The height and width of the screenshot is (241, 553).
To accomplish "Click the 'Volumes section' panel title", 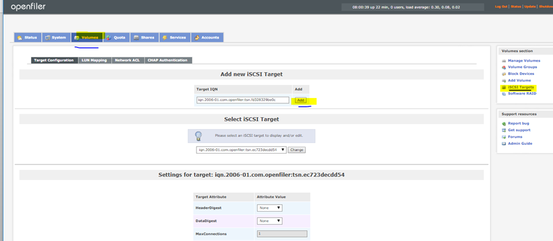I will pyautogui.click(x=517, y=51).
